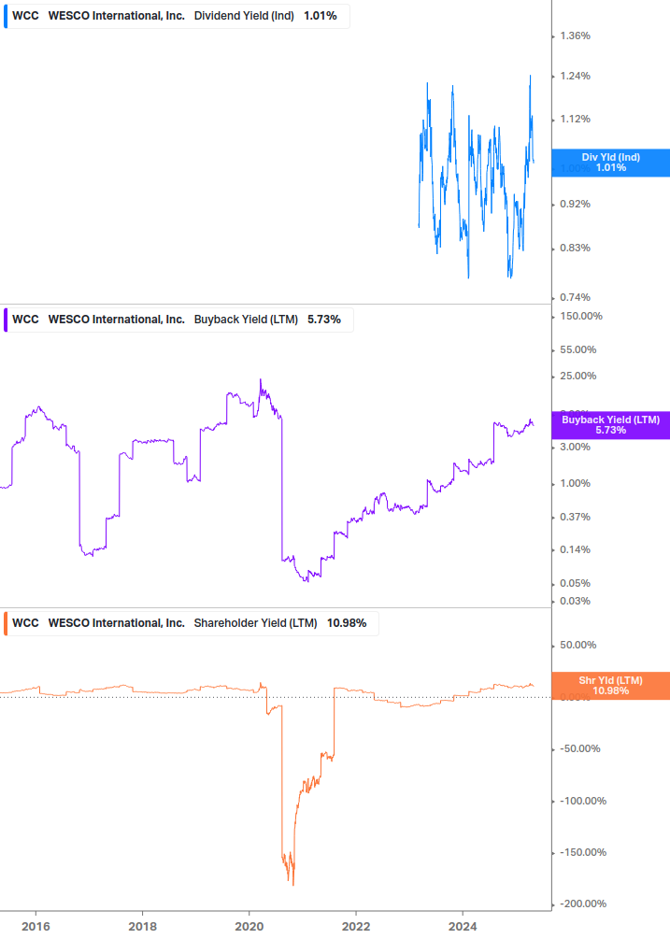This screenshot has width=670, height=939.
Task: Click WESCO International, Inc. in the Dividend Yield legend
Action: click(x=116, y=16)
